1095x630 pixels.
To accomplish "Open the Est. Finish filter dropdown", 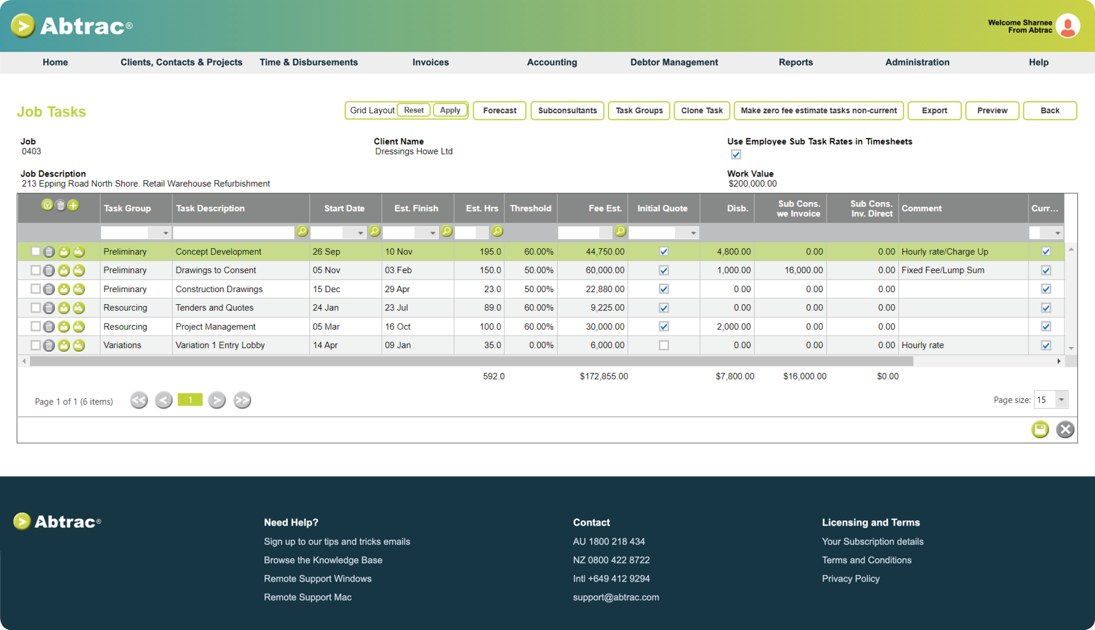I will [x=433, y=233].
